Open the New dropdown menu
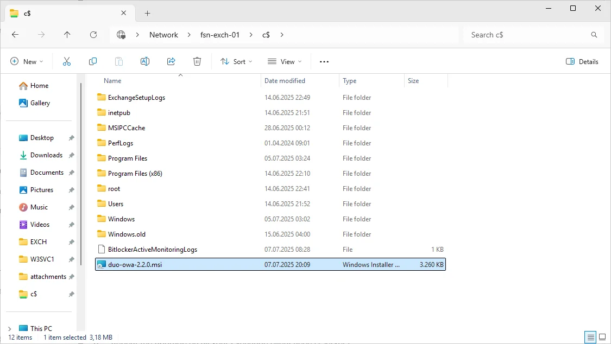 tap(27, 61)
